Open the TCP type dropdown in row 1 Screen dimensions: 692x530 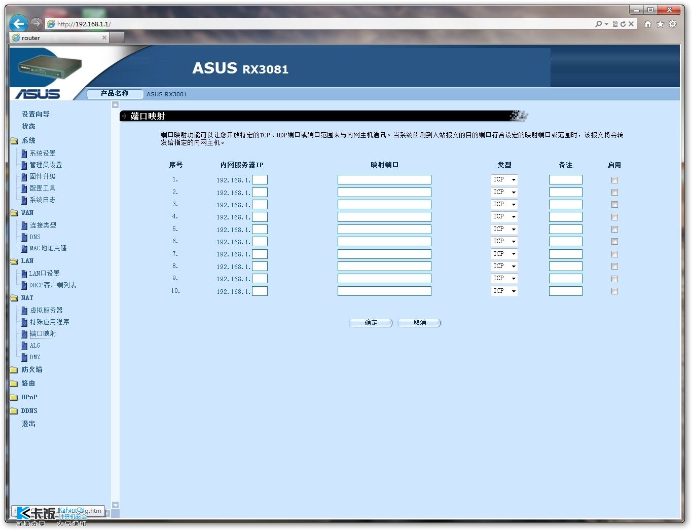pos(504,180)
